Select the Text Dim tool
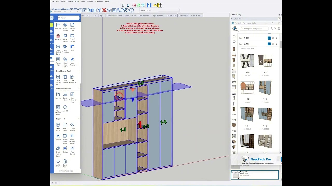 (x=58, y=137)
